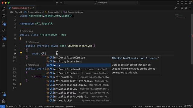This screenshot has height=108, width=193.
Task: Select the Clients property suggestion
Action: point(78,65)
